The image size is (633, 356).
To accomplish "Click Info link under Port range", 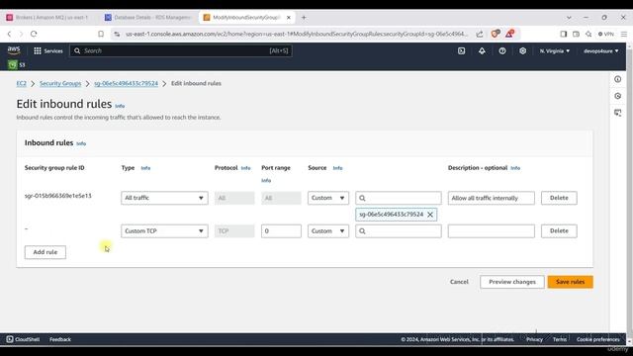I will coord(266,180).
